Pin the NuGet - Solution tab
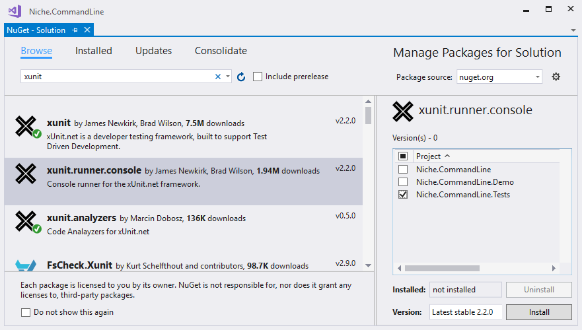 [x=75, y=30]
